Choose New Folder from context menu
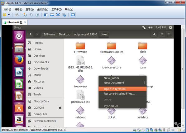186x133 pixels. point(122,78)
